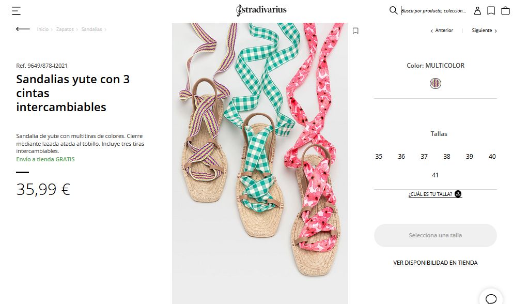Viewport: 513px width, 304px height.
Task: Click Ver disponibilidad en tienda link
Action: 435,263
